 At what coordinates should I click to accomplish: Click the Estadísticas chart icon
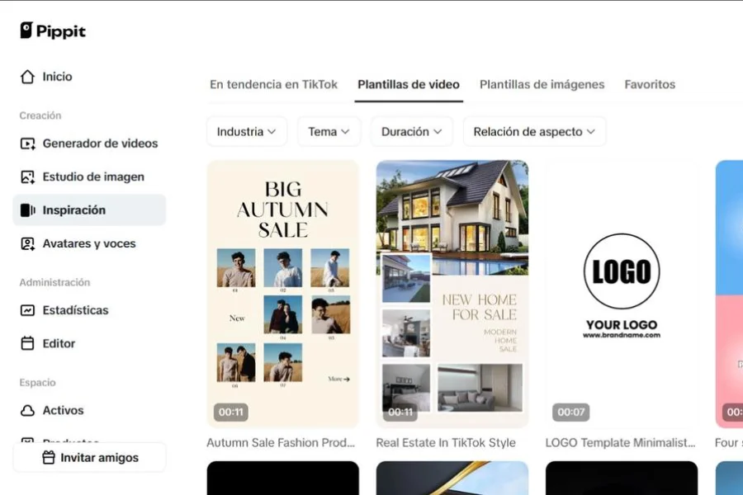27,311
